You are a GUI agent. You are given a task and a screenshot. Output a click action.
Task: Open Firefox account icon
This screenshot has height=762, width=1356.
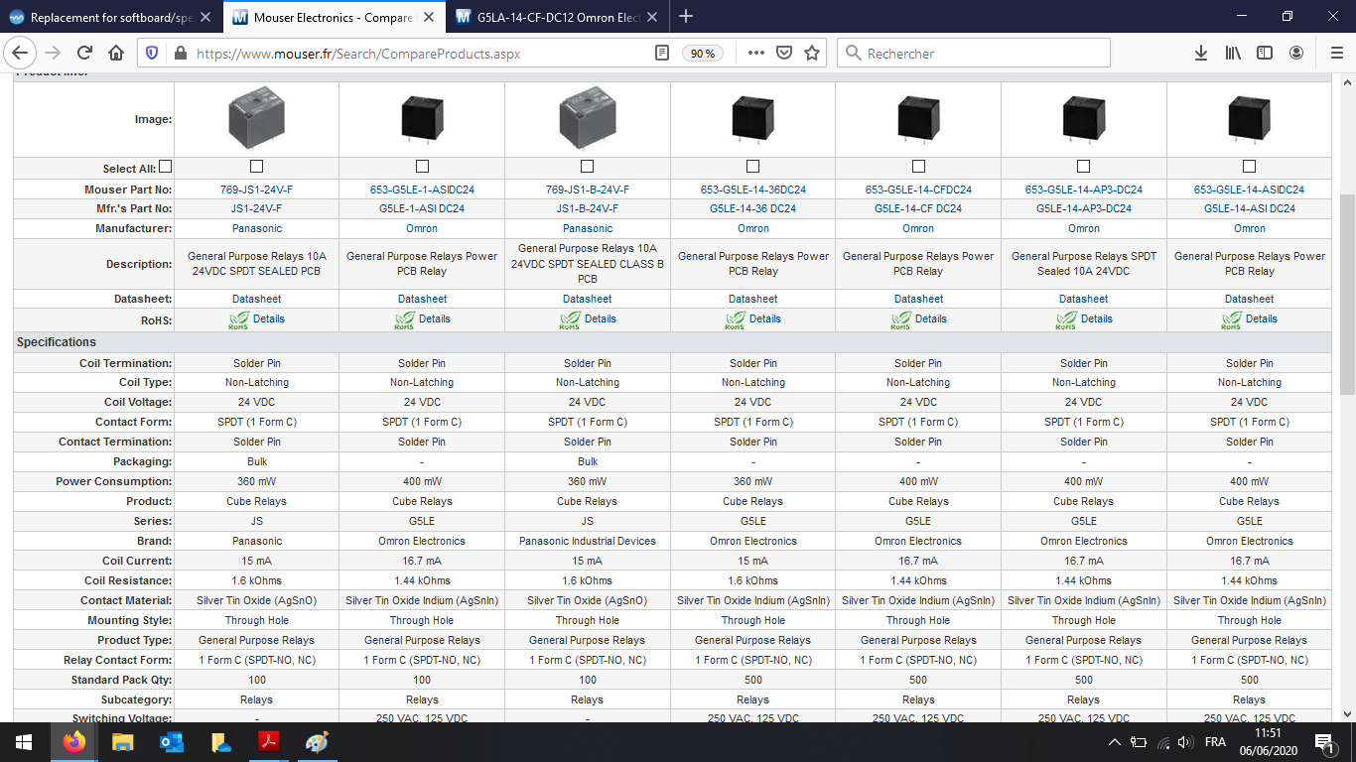pyautogui.click(x=1295, y=54)
